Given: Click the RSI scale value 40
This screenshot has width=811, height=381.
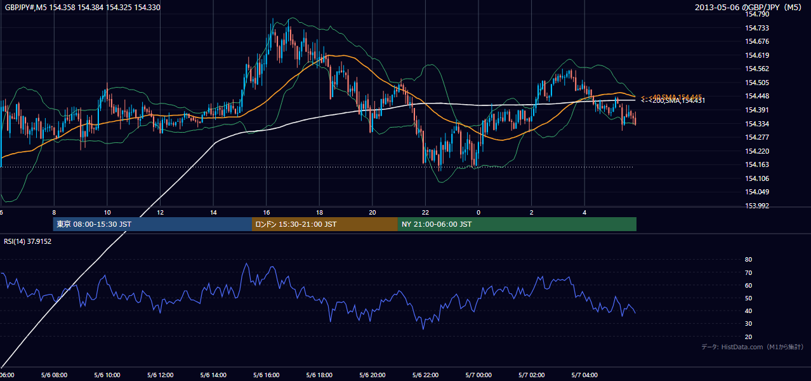Looking at the screenshot, I should click(749, 311).
